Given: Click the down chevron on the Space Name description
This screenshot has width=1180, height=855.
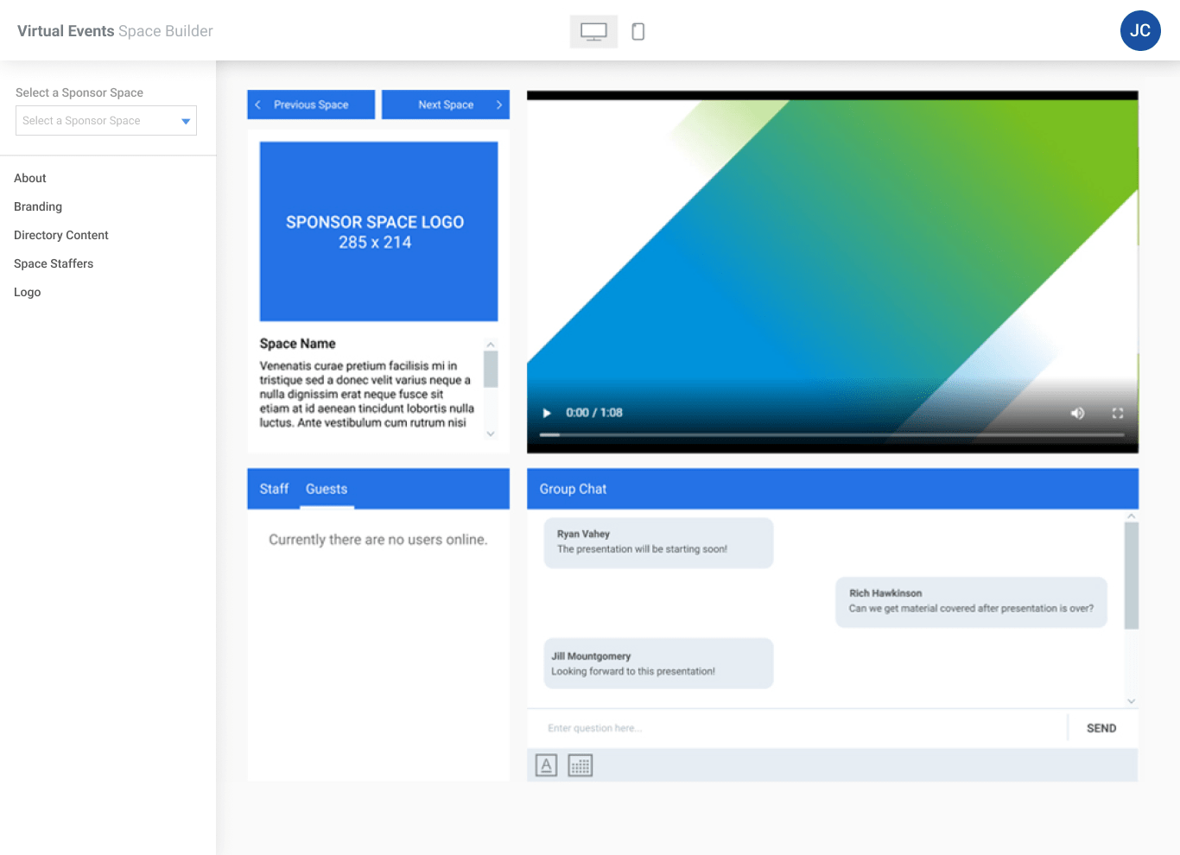Looking at the screenshot, I should tap(491, 434).
